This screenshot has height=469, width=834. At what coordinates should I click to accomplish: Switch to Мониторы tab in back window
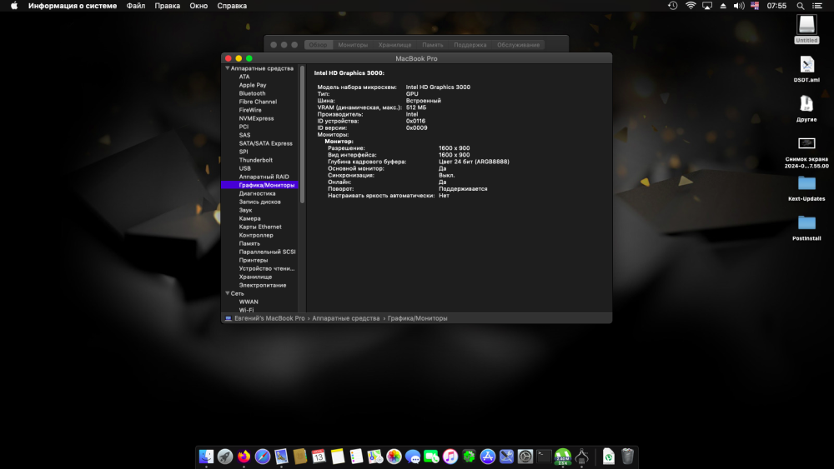(x=353, y=45)
